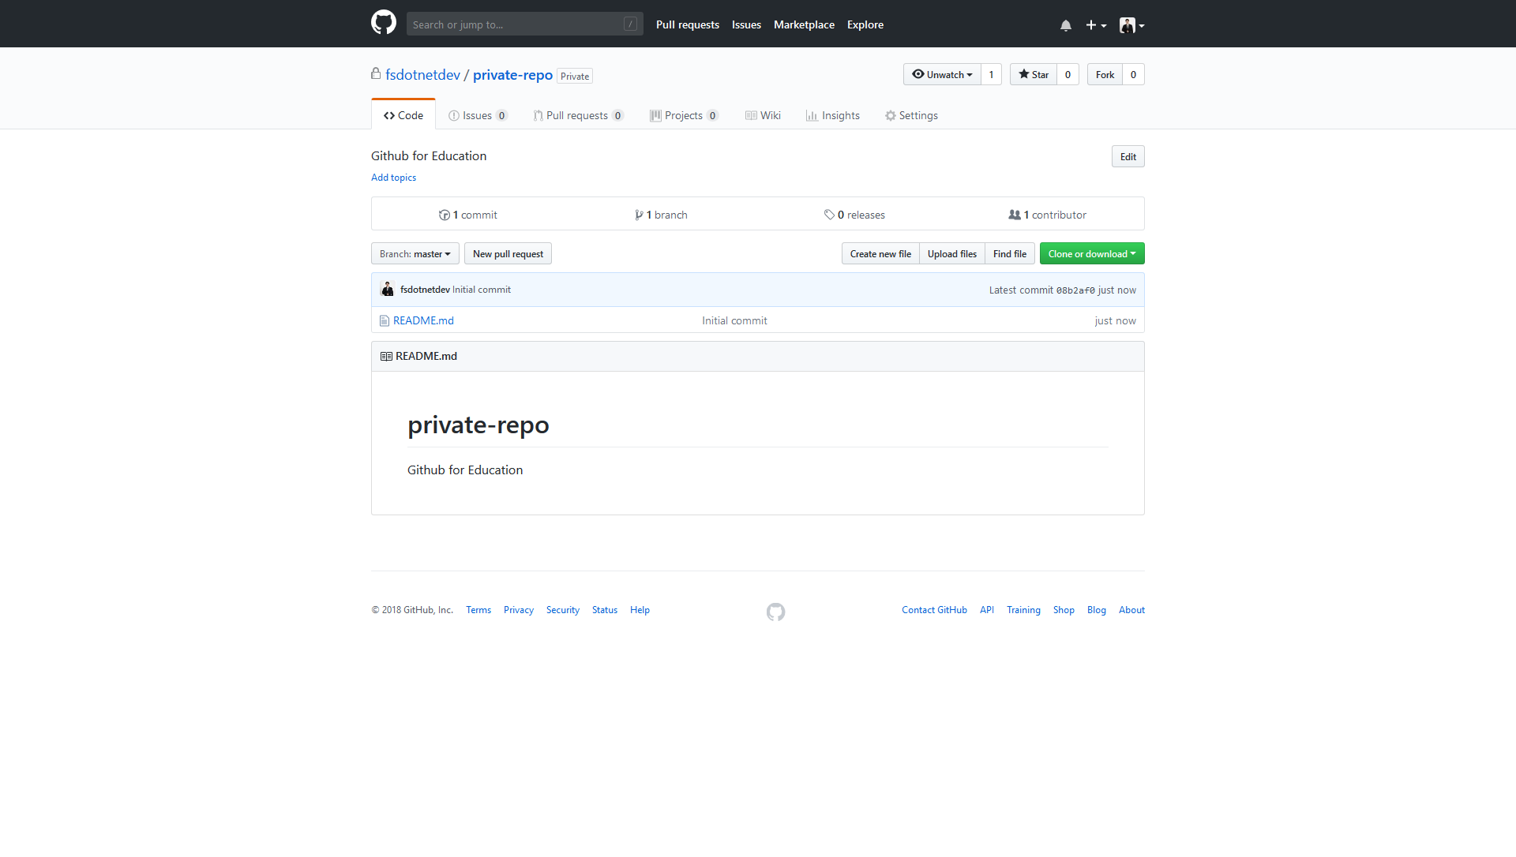Image resolution: width=1516 pixels, height=857 pixels.
Task: Open the private-repo repository title link
Action: (x=512, y=75)
